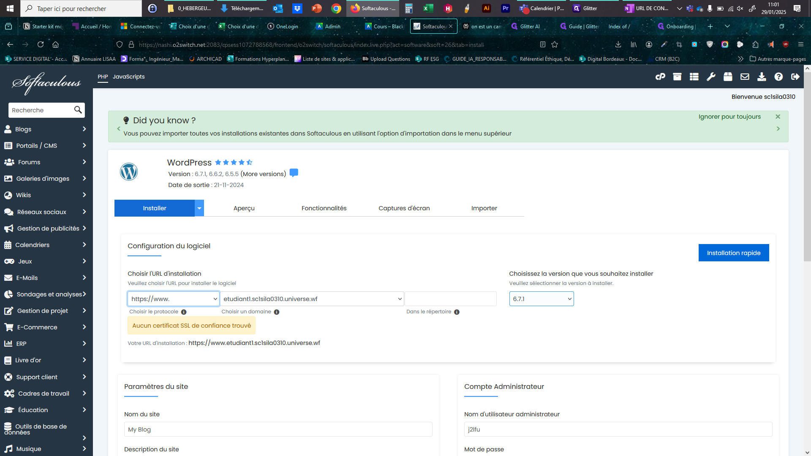811x456 pixels.
Task: Open the store icon in top toolbar
Action: coord(728,76)
